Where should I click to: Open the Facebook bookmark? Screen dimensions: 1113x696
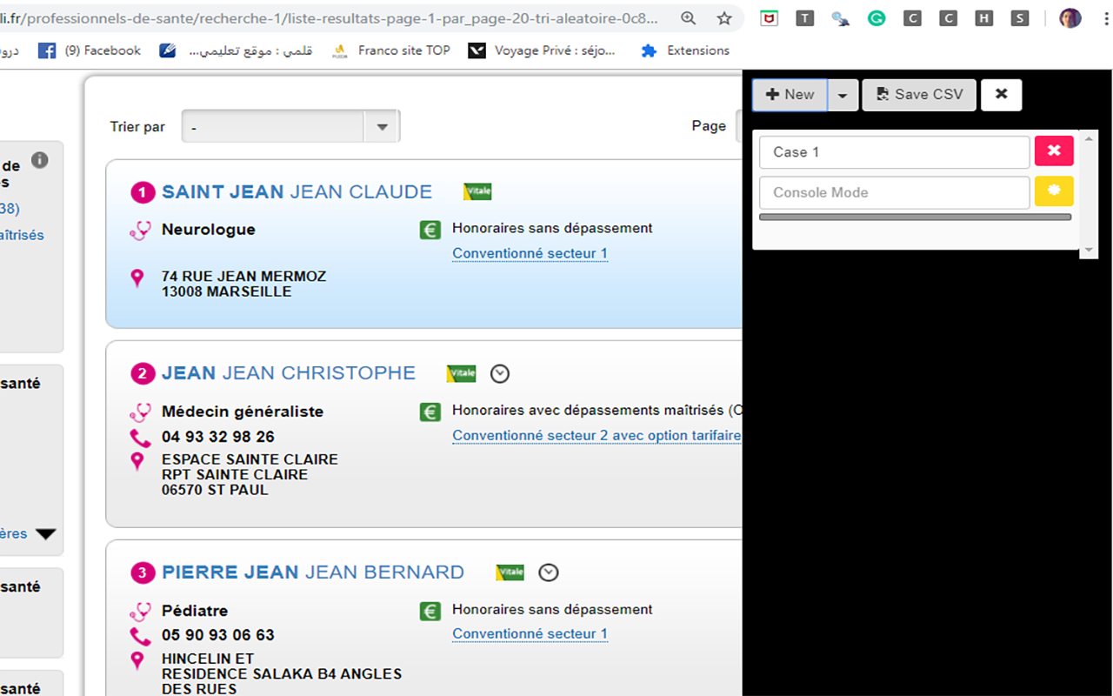[90, 50]
